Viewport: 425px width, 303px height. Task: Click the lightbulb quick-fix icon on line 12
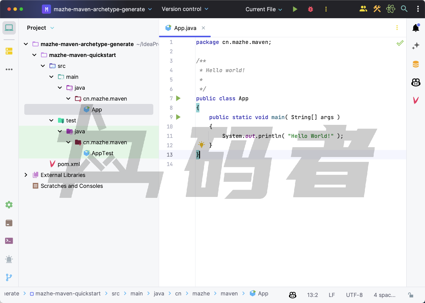pos(201,145)
